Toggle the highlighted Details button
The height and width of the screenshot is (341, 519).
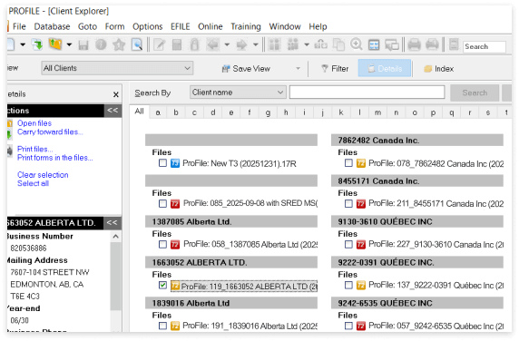click(x=385, y=68)
